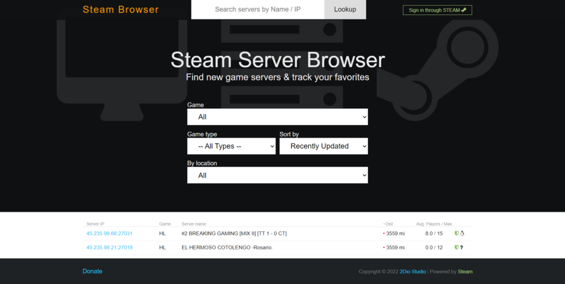This screenshot has height=284, width=565.
Task: Click the Server IP column header
Action: coord(95,224)
